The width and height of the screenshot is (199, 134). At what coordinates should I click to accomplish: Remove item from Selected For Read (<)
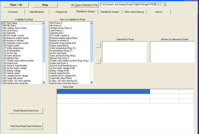[98, 60]
